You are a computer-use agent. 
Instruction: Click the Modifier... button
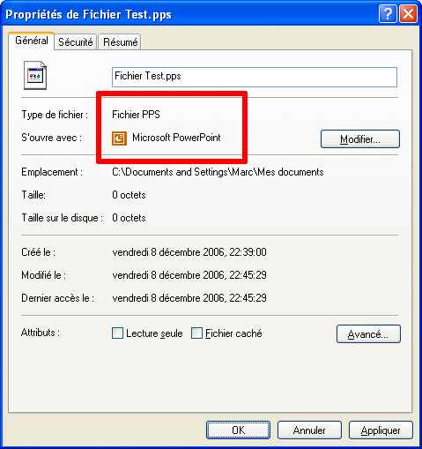[x=360, y=138]
